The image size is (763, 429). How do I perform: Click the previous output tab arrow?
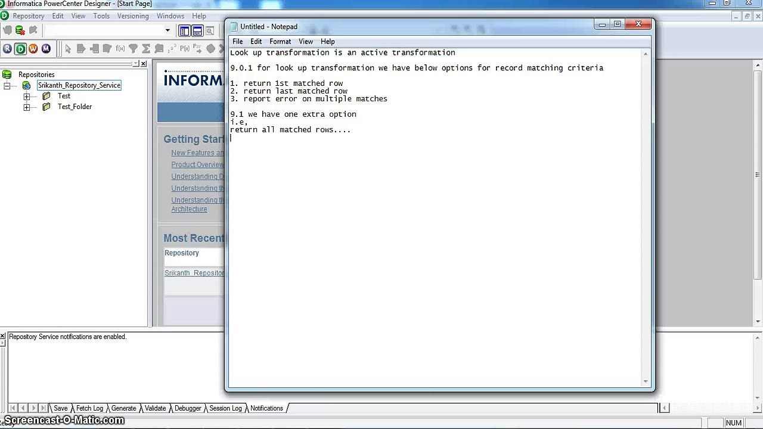23,408
